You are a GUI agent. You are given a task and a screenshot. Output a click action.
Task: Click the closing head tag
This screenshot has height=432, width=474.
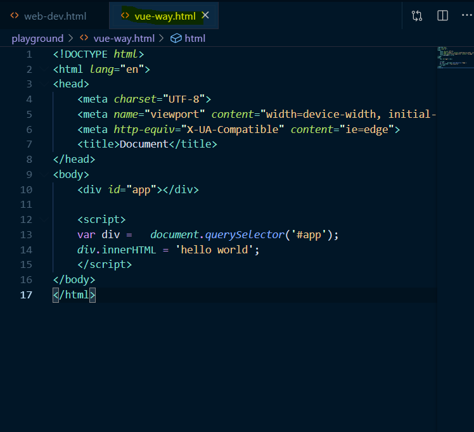[x=74, y=159]
